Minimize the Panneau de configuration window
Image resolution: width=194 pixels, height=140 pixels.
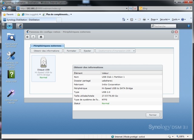pos(172,32)
